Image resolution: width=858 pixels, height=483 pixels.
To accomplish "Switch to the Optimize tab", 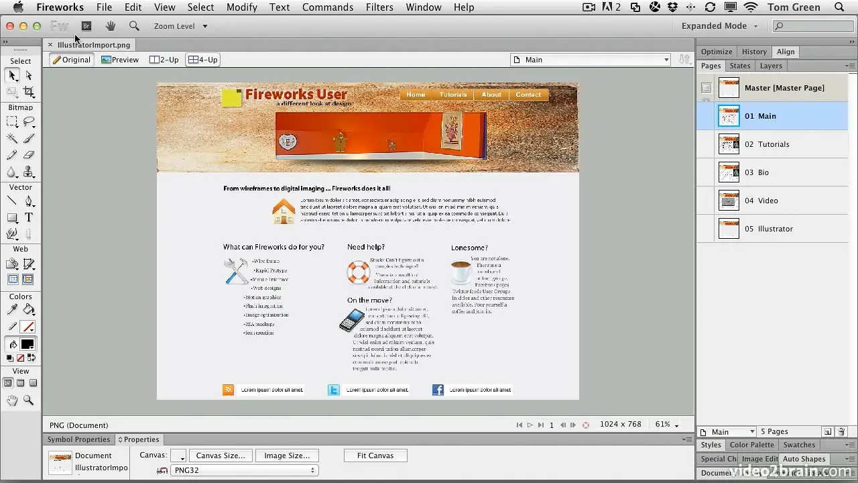I will coord(717,52).
